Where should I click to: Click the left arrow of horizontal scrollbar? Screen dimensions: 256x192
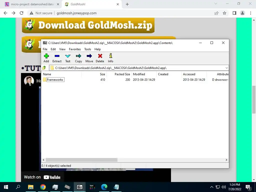43,160
